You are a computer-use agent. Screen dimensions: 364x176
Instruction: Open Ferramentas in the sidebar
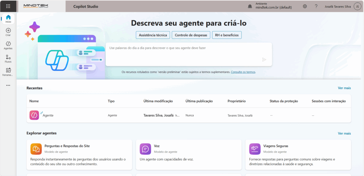[x=8, y=72]
